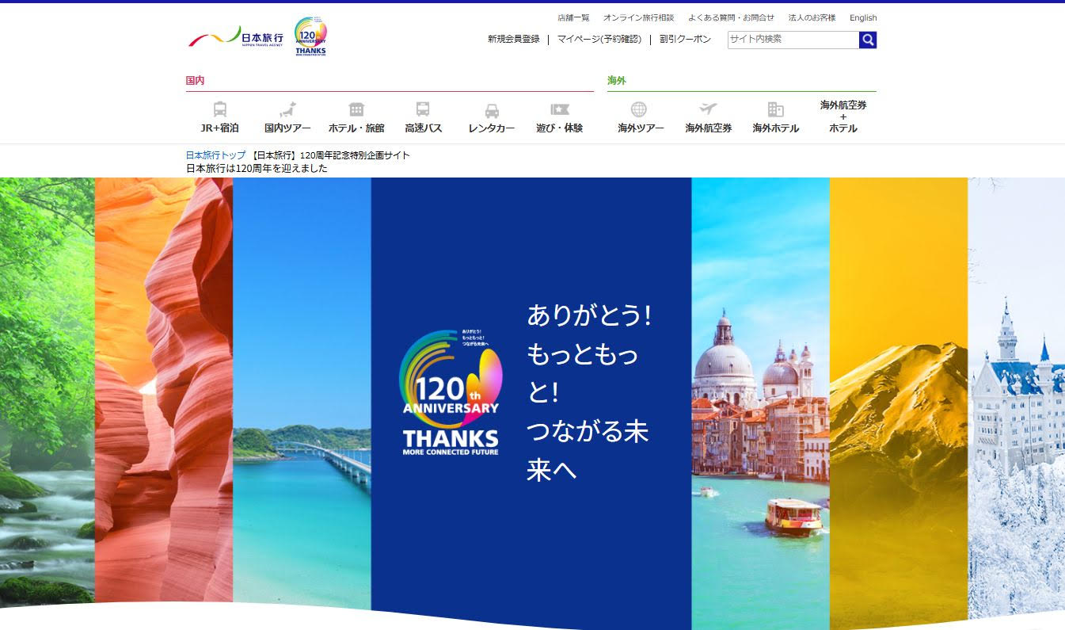Image resolution: width=1065 pixels, height=630 pixels.
Task: Click the Nippon Travel Agency logo
Action: click(235, 36)
